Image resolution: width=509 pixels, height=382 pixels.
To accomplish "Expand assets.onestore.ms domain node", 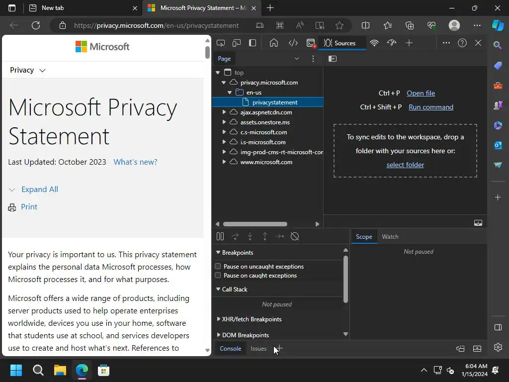I will 224,122.
